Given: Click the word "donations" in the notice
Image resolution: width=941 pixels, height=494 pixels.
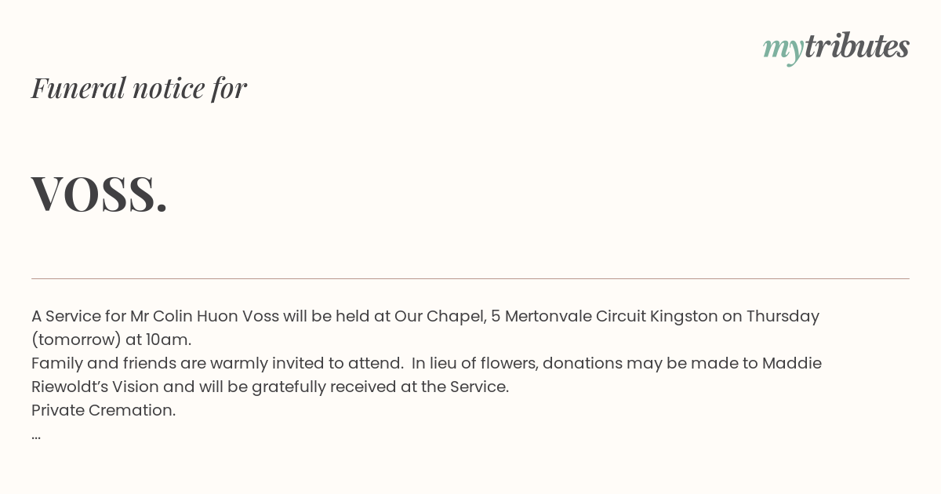Looking at the screenshot, I should click(579, 363).
